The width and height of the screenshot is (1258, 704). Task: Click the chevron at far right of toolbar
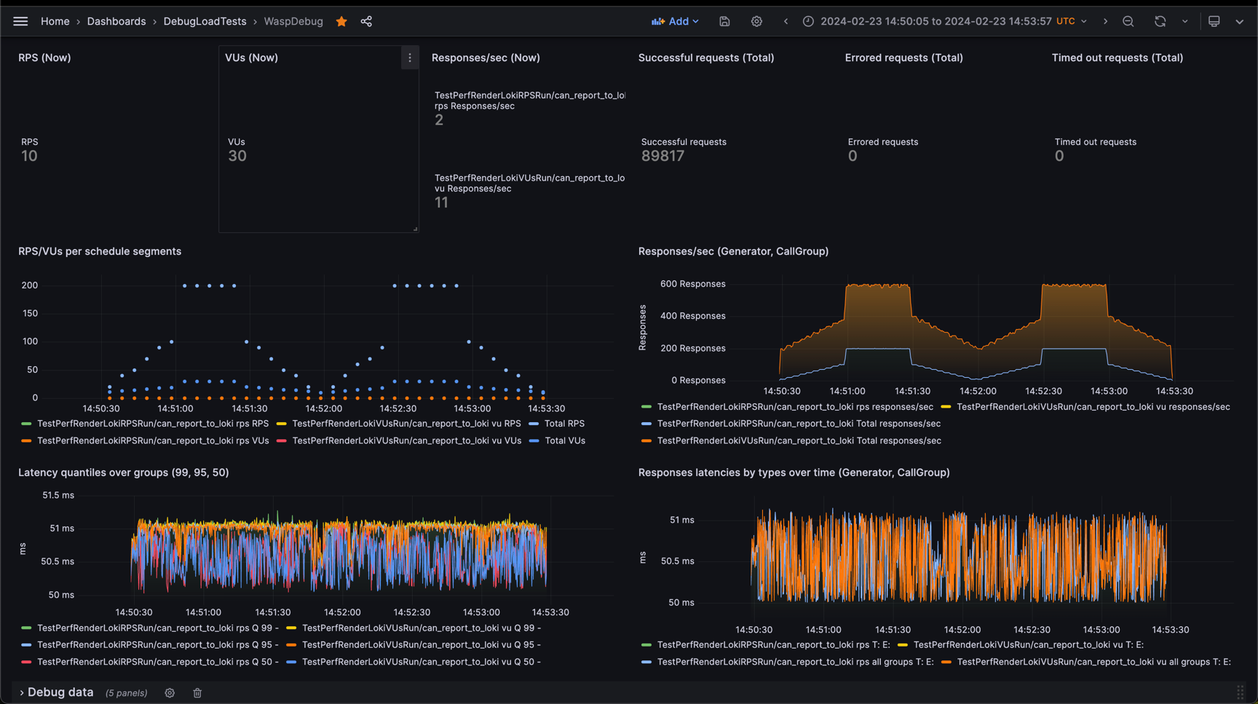(x=1239, y=21)
